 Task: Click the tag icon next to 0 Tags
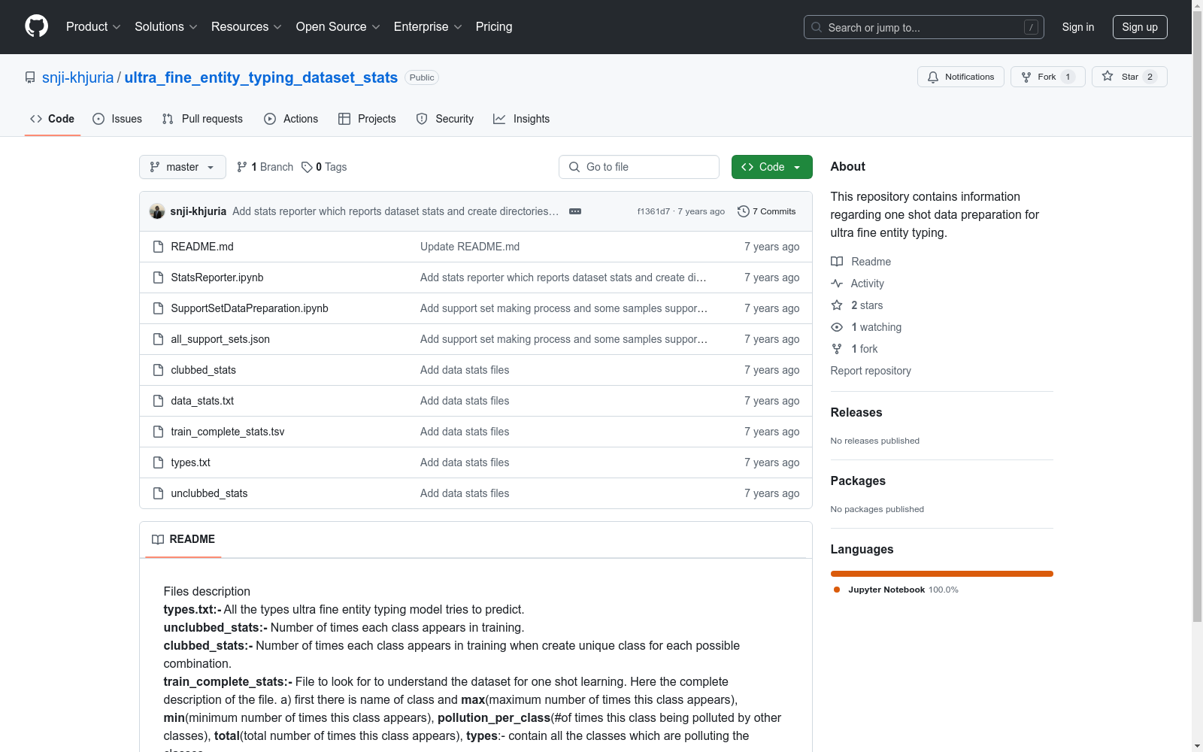(307, 167)
